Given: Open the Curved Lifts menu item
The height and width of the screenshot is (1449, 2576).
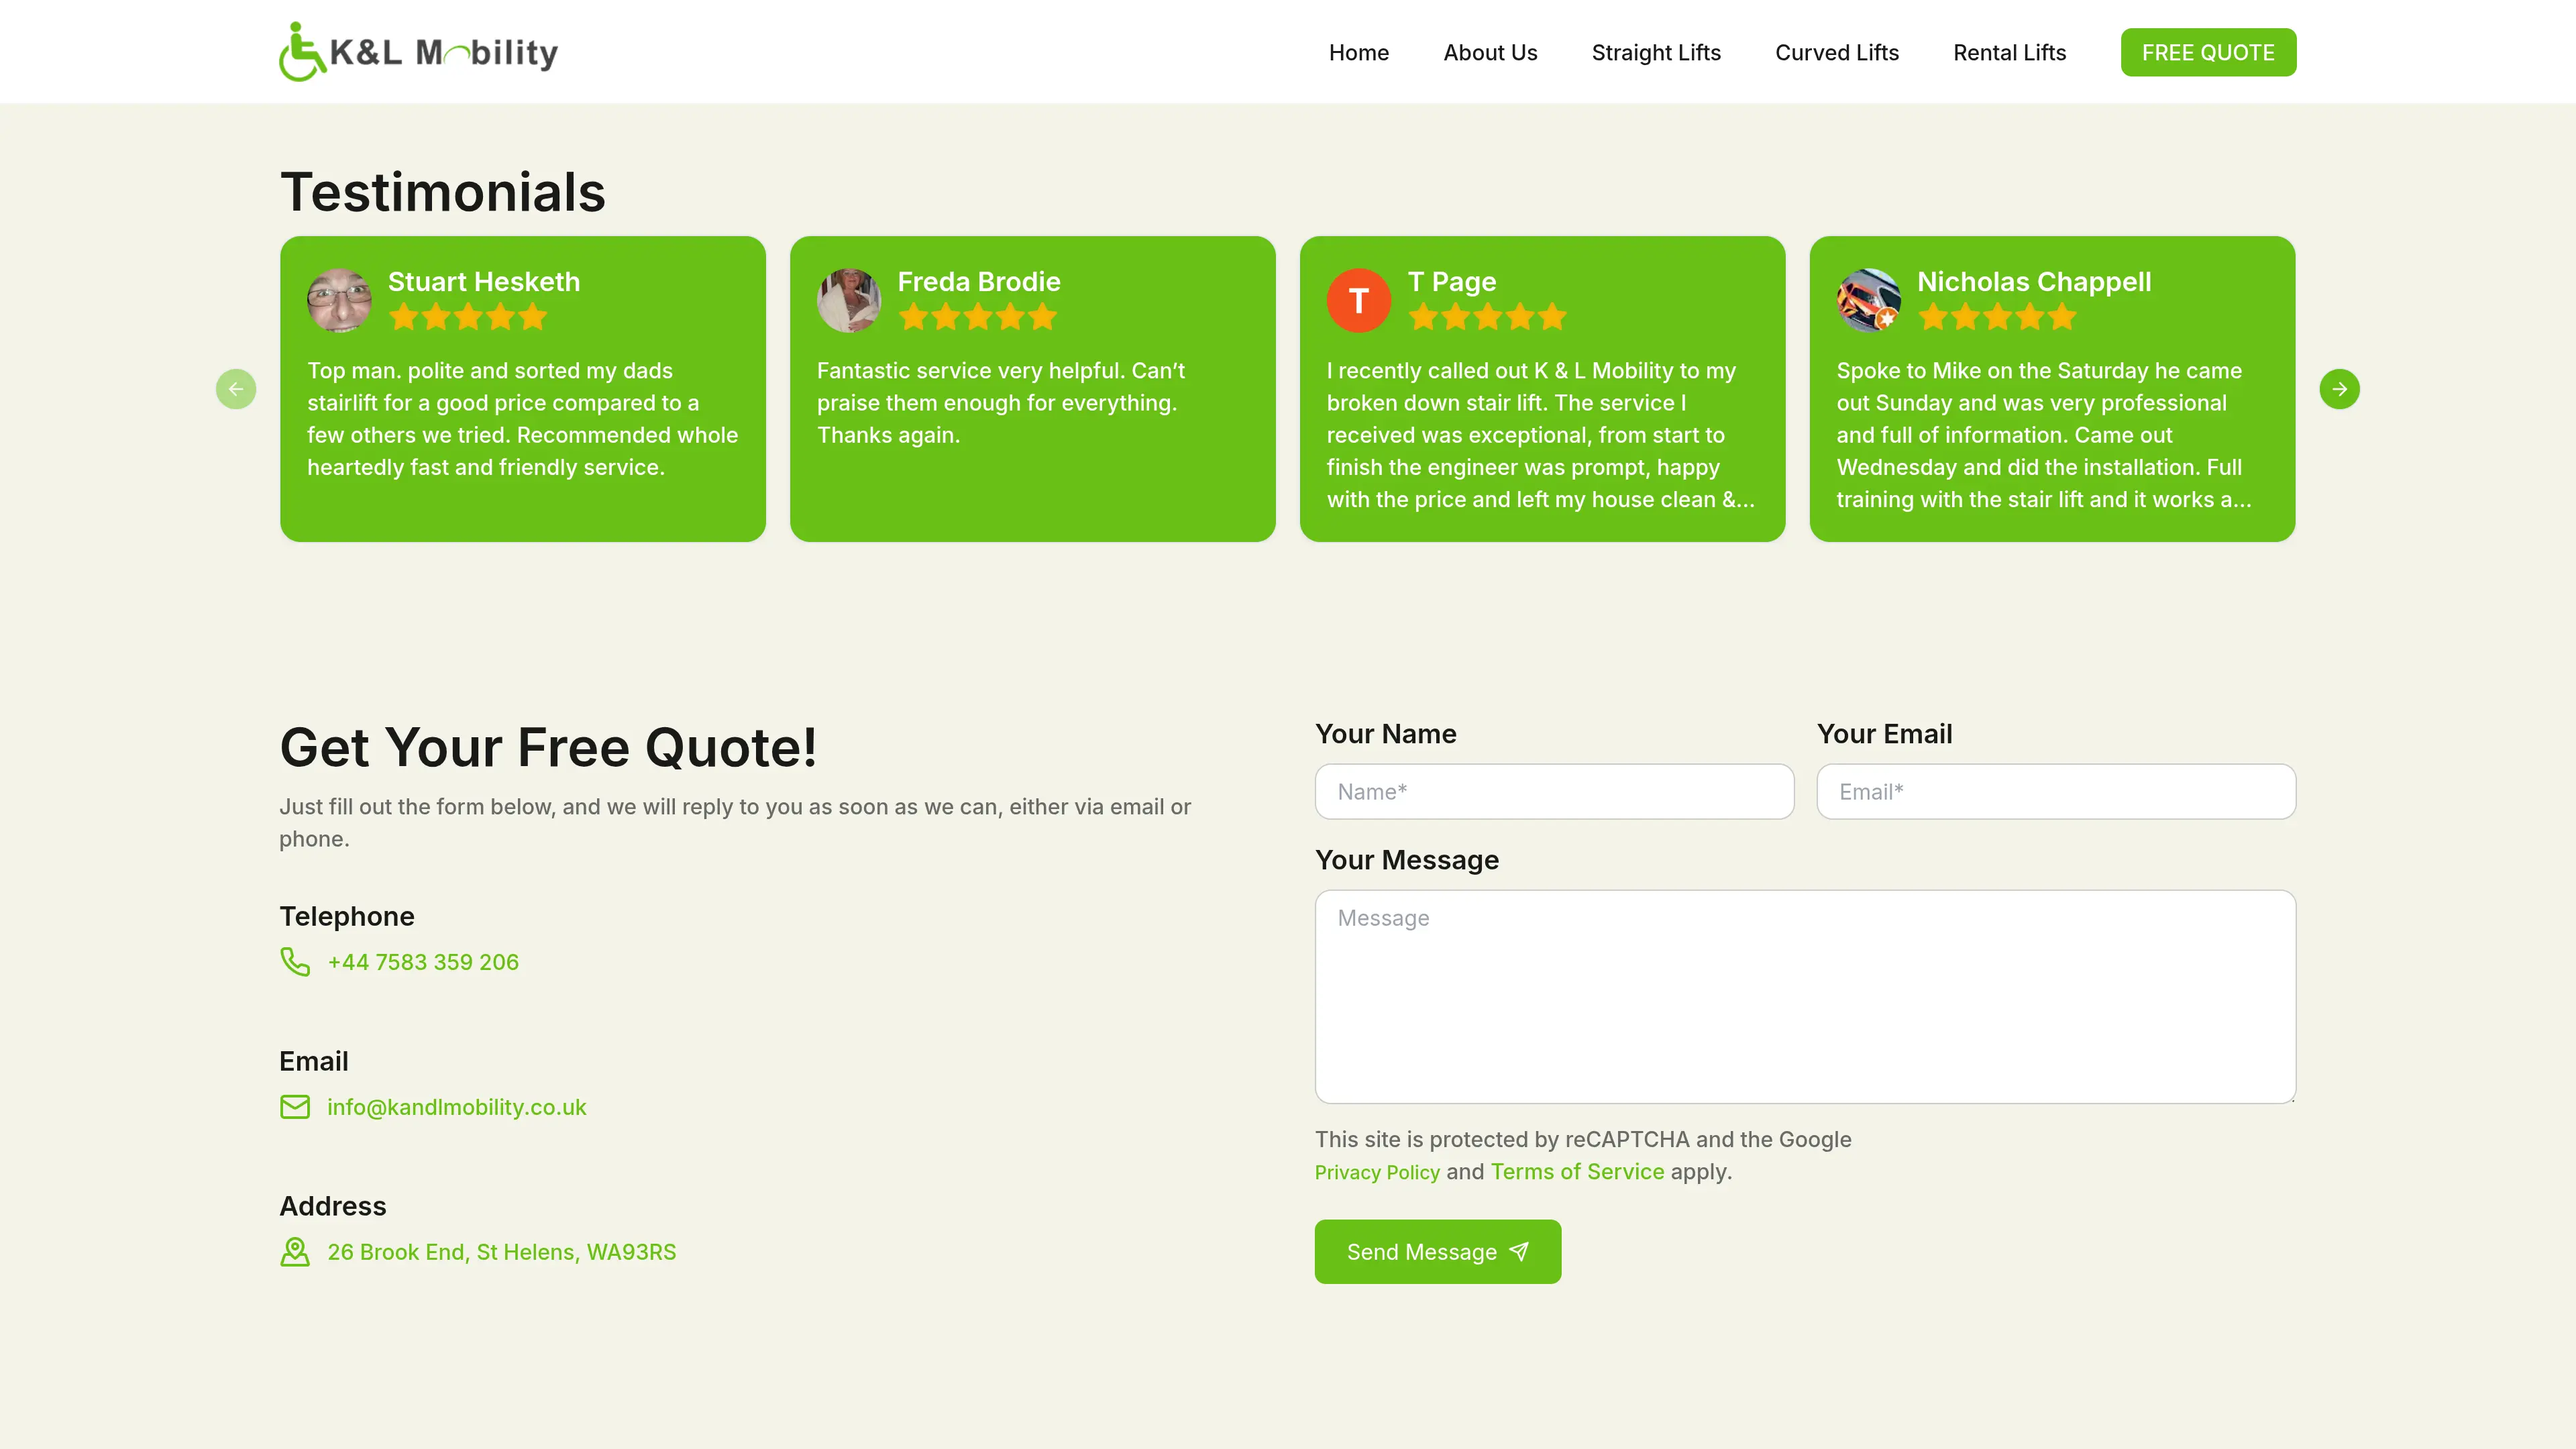Looking at the screenshot, I should click(1837, 52).
